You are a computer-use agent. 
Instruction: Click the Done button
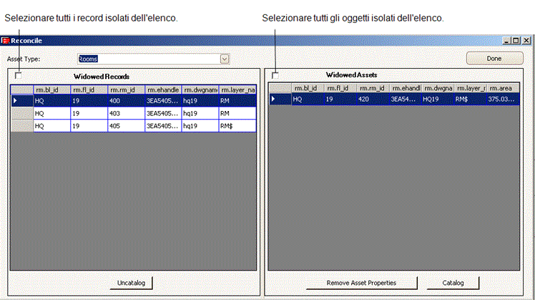[x=494, y=59]
